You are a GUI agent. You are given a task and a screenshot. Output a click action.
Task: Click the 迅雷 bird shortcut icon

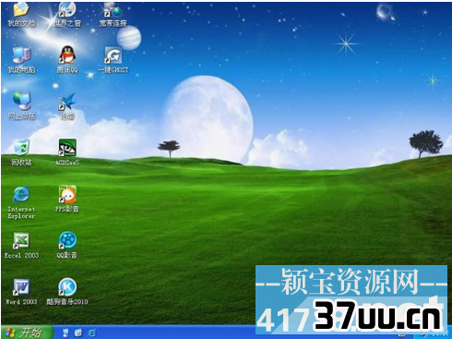tap(67, 102)
